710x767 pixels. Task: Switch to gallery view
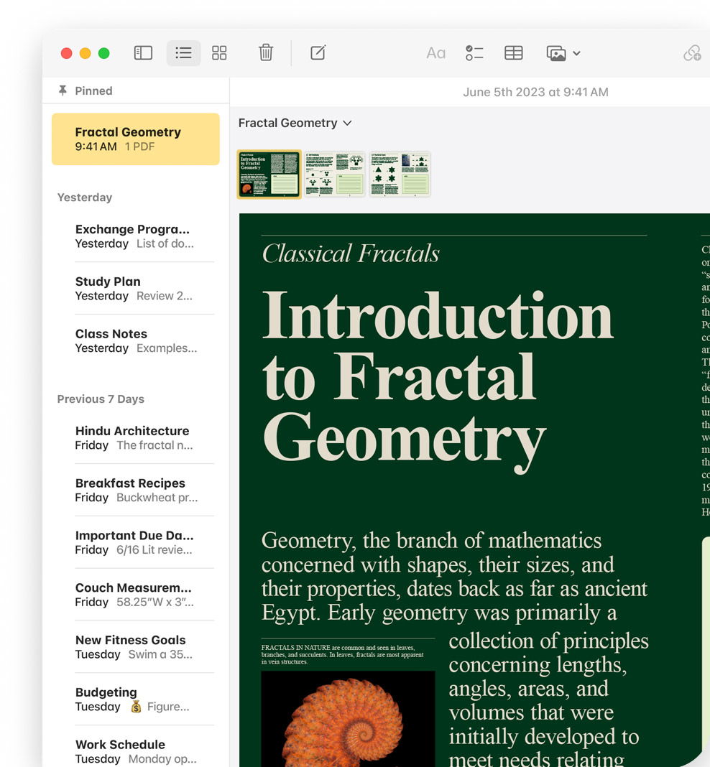coord(219,53)
